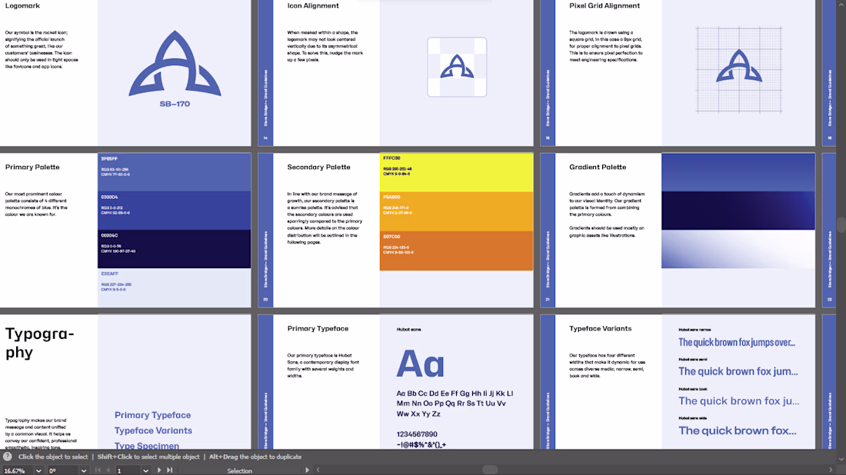Screen dimensions: 846x475
Task: Select the dark navy gradient band
Action: 738,211
